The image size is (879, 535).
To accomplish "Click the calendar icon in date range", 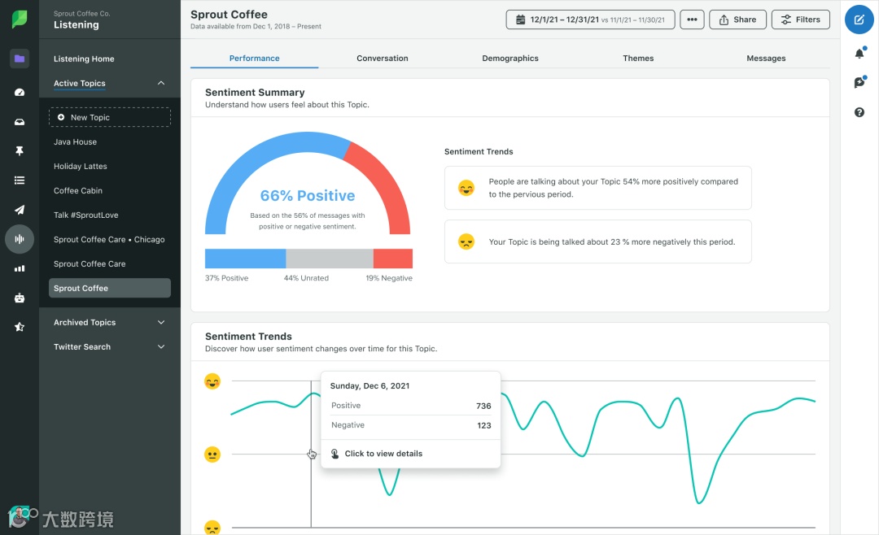I will (x=520, y=20).
